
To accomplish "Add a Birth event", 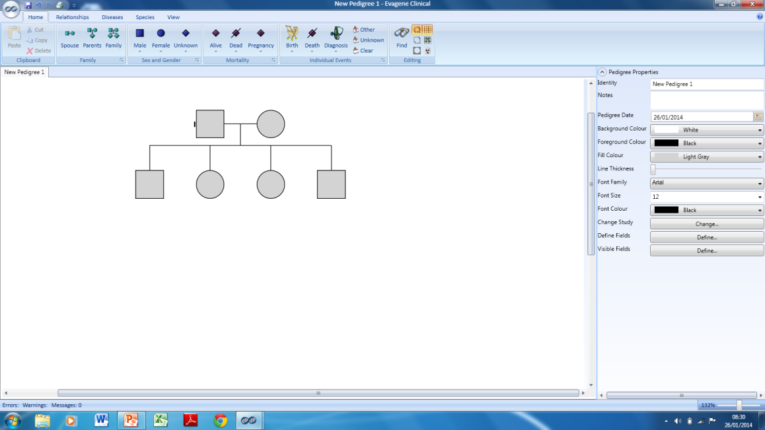I will pyautogui.click(x=291, y=37).
